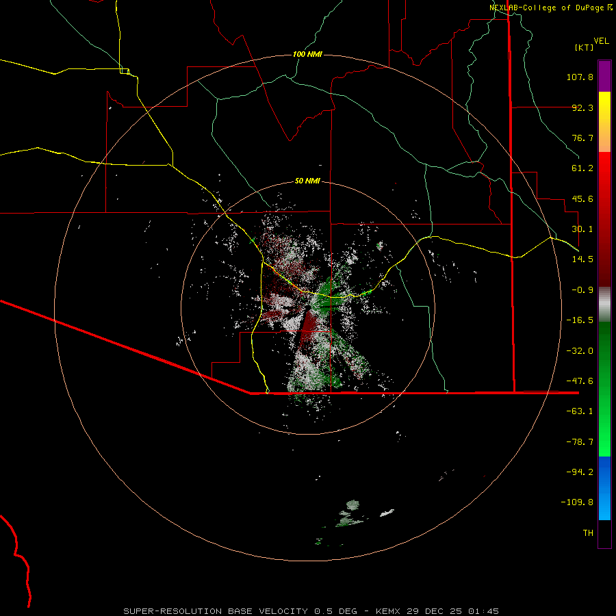Click the radar site center of the sweep

pos(307,307)
